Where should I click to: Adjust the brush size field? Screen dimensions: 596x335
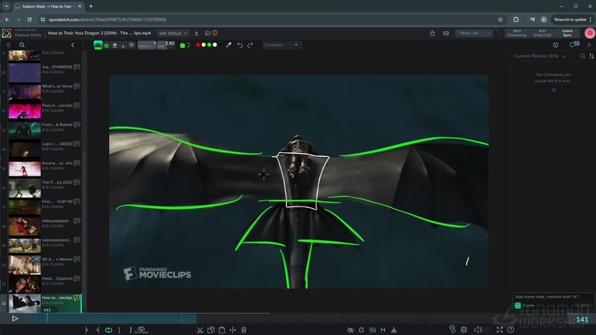click(x=166, y=45)
